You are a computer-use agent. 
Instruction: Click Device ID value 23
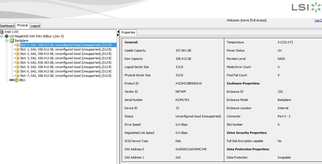click(177, 108)
